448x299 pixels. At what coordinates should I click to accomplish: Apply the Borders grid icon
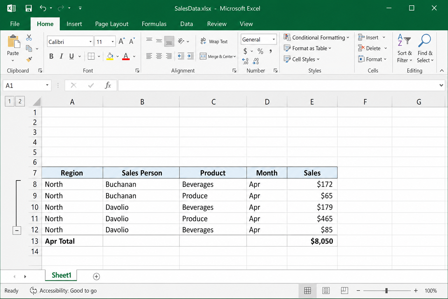coord(91,56)
